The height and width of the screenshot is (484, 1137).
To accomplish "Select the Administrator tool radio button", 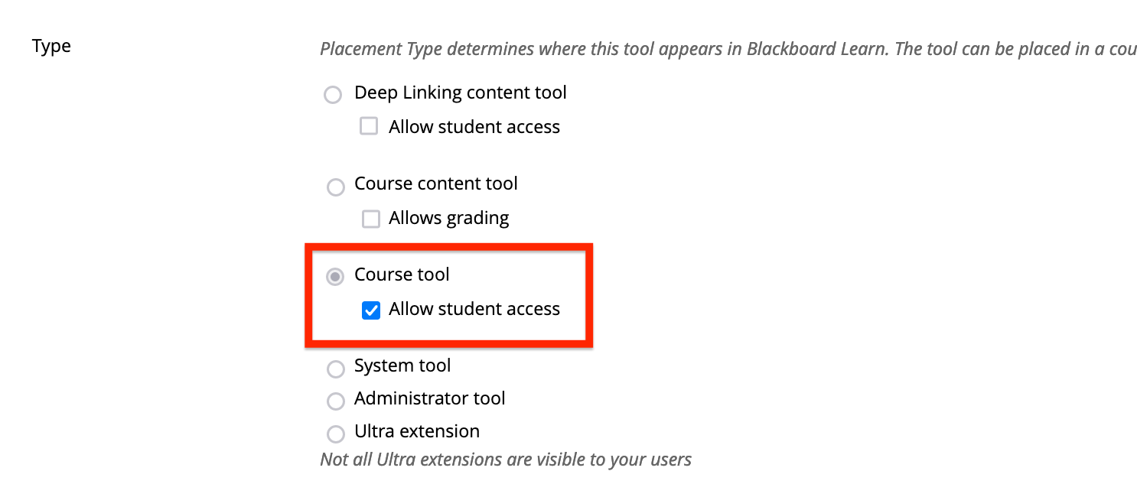I will pyautogui.click(x=336, y=401).
